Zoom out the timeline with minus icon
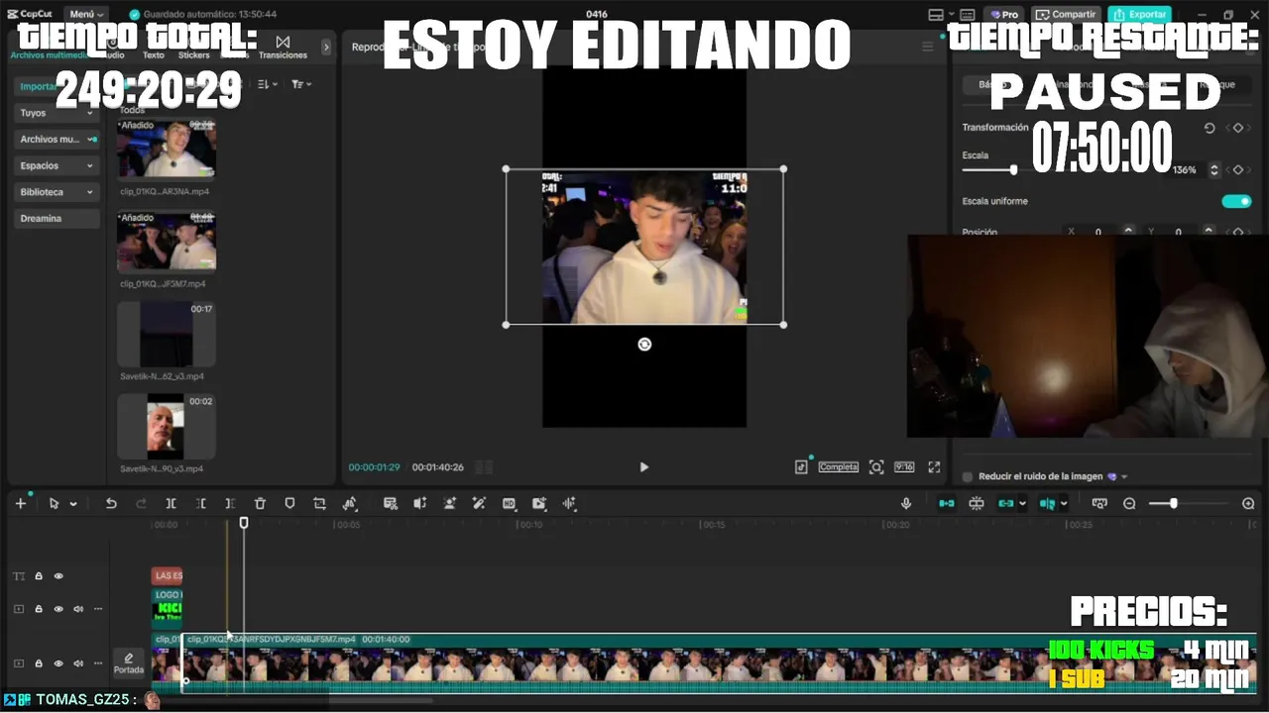 1129,504
